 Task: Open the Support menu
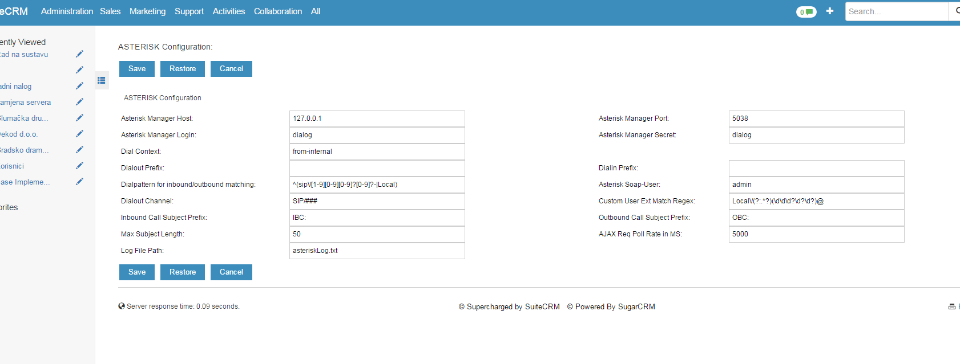click(189, 11)
